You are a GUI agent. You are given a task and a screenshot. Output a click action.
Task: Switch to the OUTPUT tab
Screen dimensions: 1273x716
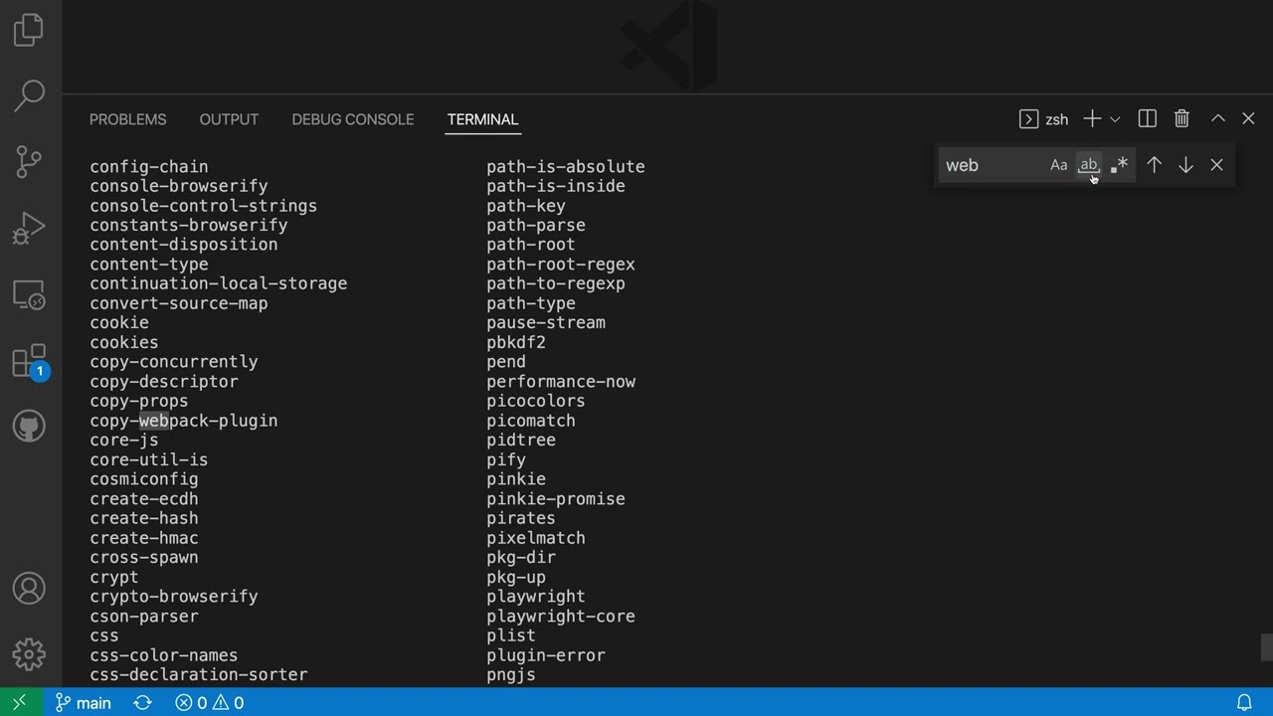point(229,119)
